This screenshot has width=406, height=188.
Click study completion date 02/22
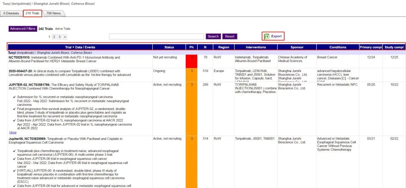point(394,138)
